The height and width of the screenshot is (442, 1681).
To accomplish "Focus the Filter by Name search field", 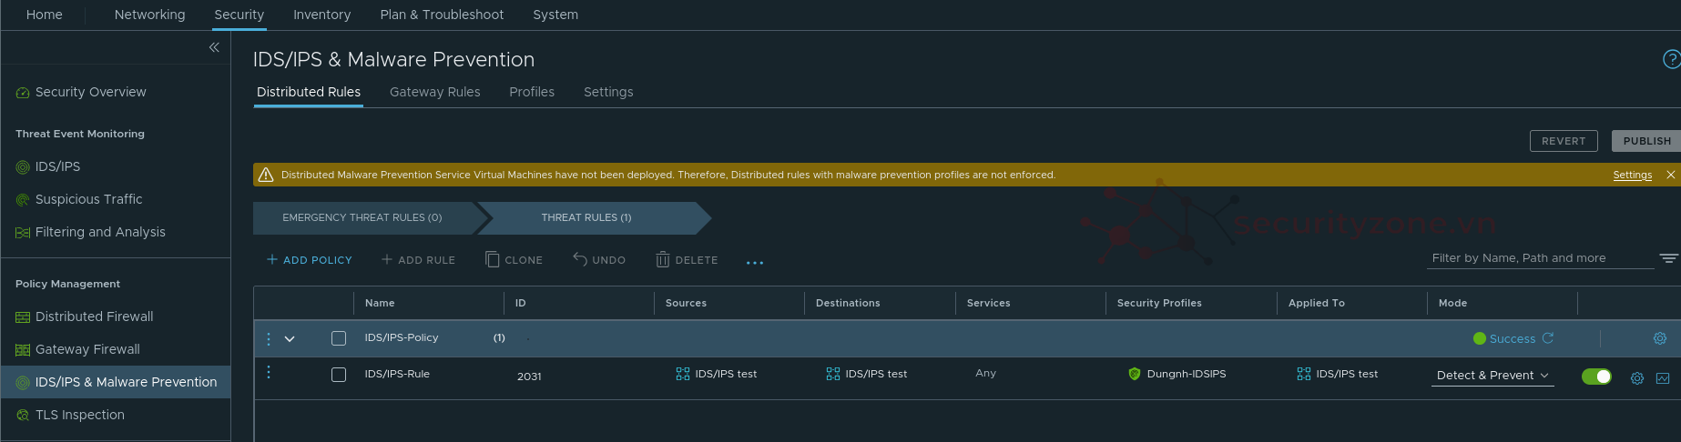I will pos(1539,258).
